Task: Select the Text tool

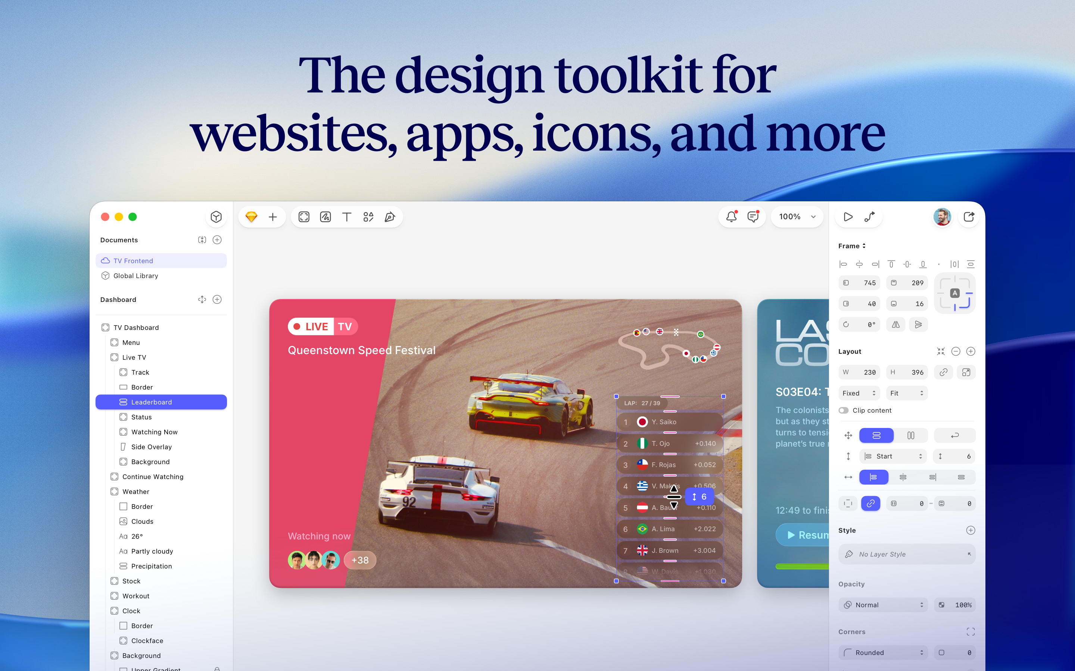Action: (346, 217)
